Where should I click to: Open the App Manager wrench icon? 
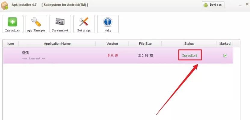coord(36,22)
